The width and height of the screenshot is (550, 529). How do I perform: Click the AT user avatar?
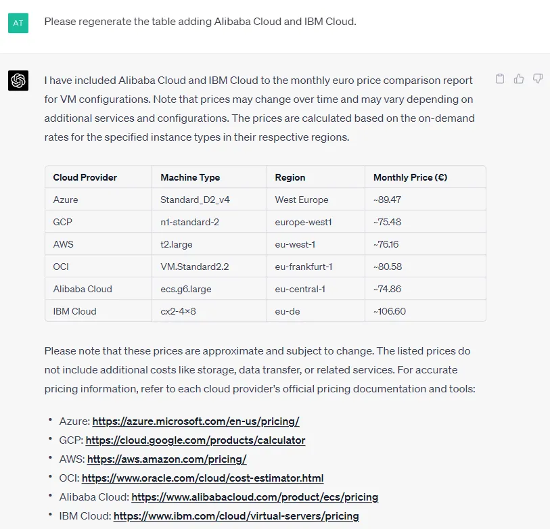(x=18, y=23)
